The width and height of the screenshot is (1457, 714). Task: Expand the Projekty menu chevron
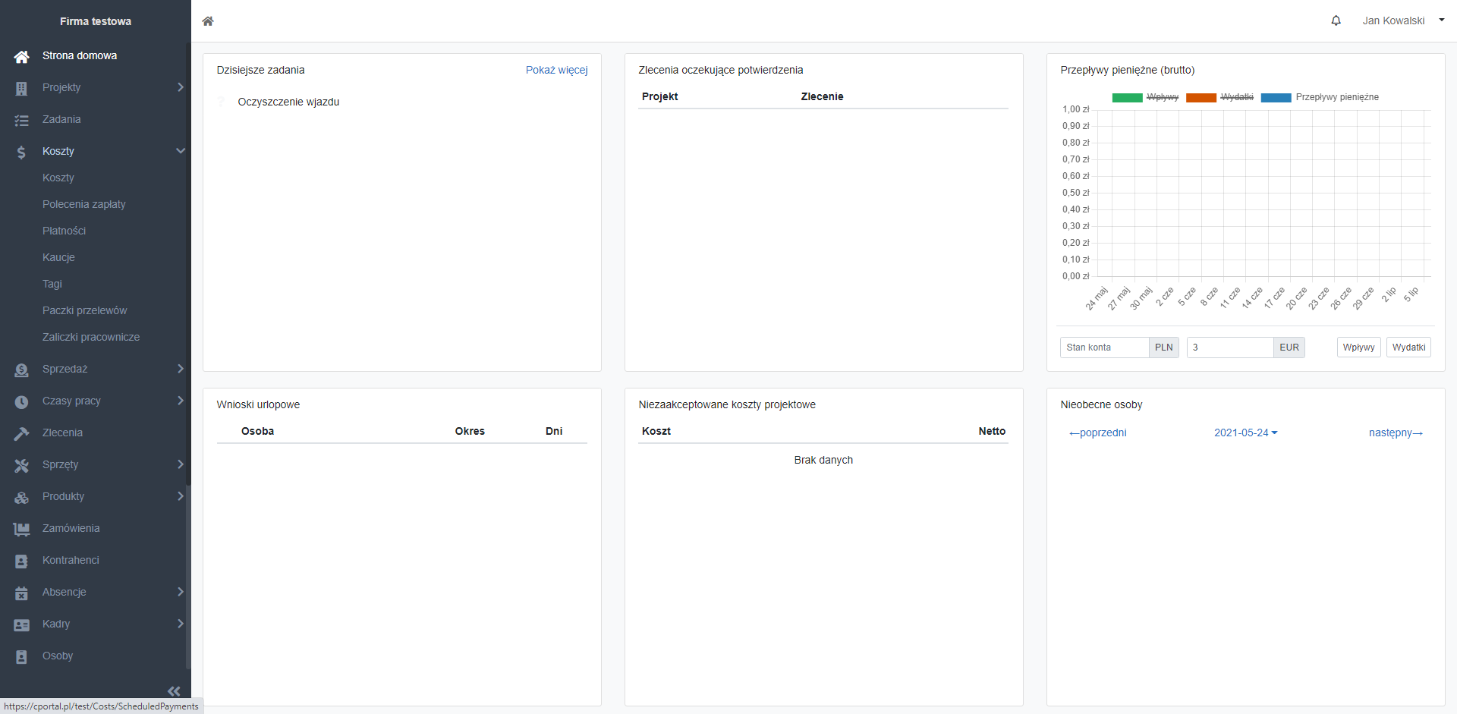click(180, 87)
